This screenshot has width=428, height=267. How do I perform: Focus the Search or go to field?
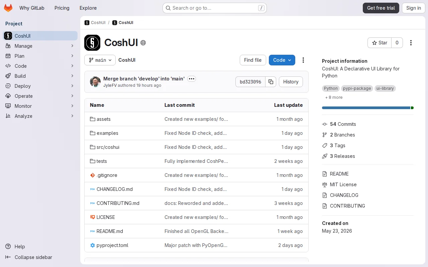[x=215, y=8]
